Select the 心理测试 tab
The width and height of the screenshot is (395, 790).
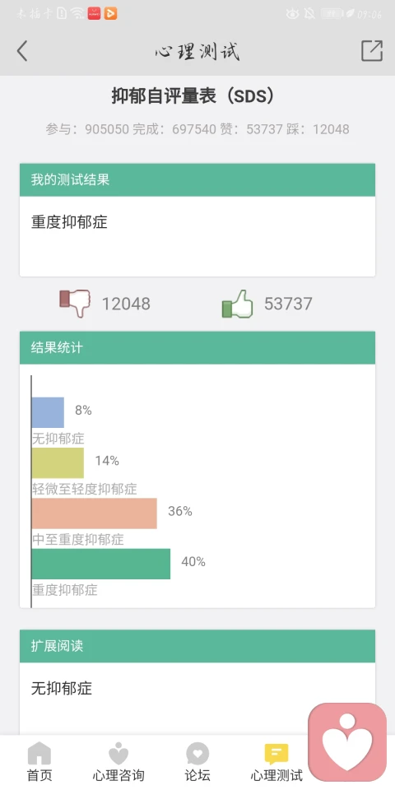click(x=276, y=762)
